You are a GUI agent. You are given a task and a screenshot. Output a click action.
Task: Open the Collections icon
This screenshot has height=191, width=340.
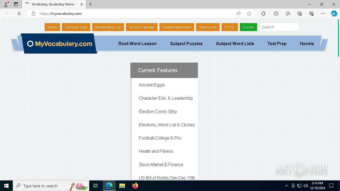click(x=300, y=14)
